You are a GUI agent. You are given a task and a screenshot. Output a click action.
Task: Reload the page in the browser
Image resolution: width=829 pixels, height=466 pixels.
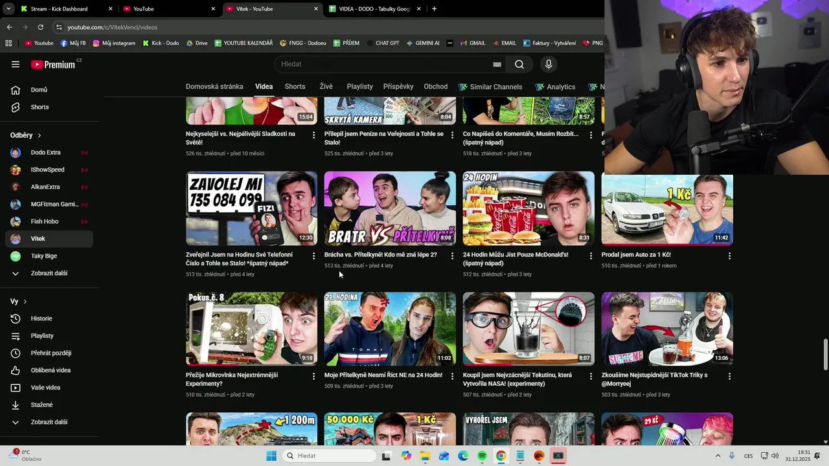tap(40, 27)
